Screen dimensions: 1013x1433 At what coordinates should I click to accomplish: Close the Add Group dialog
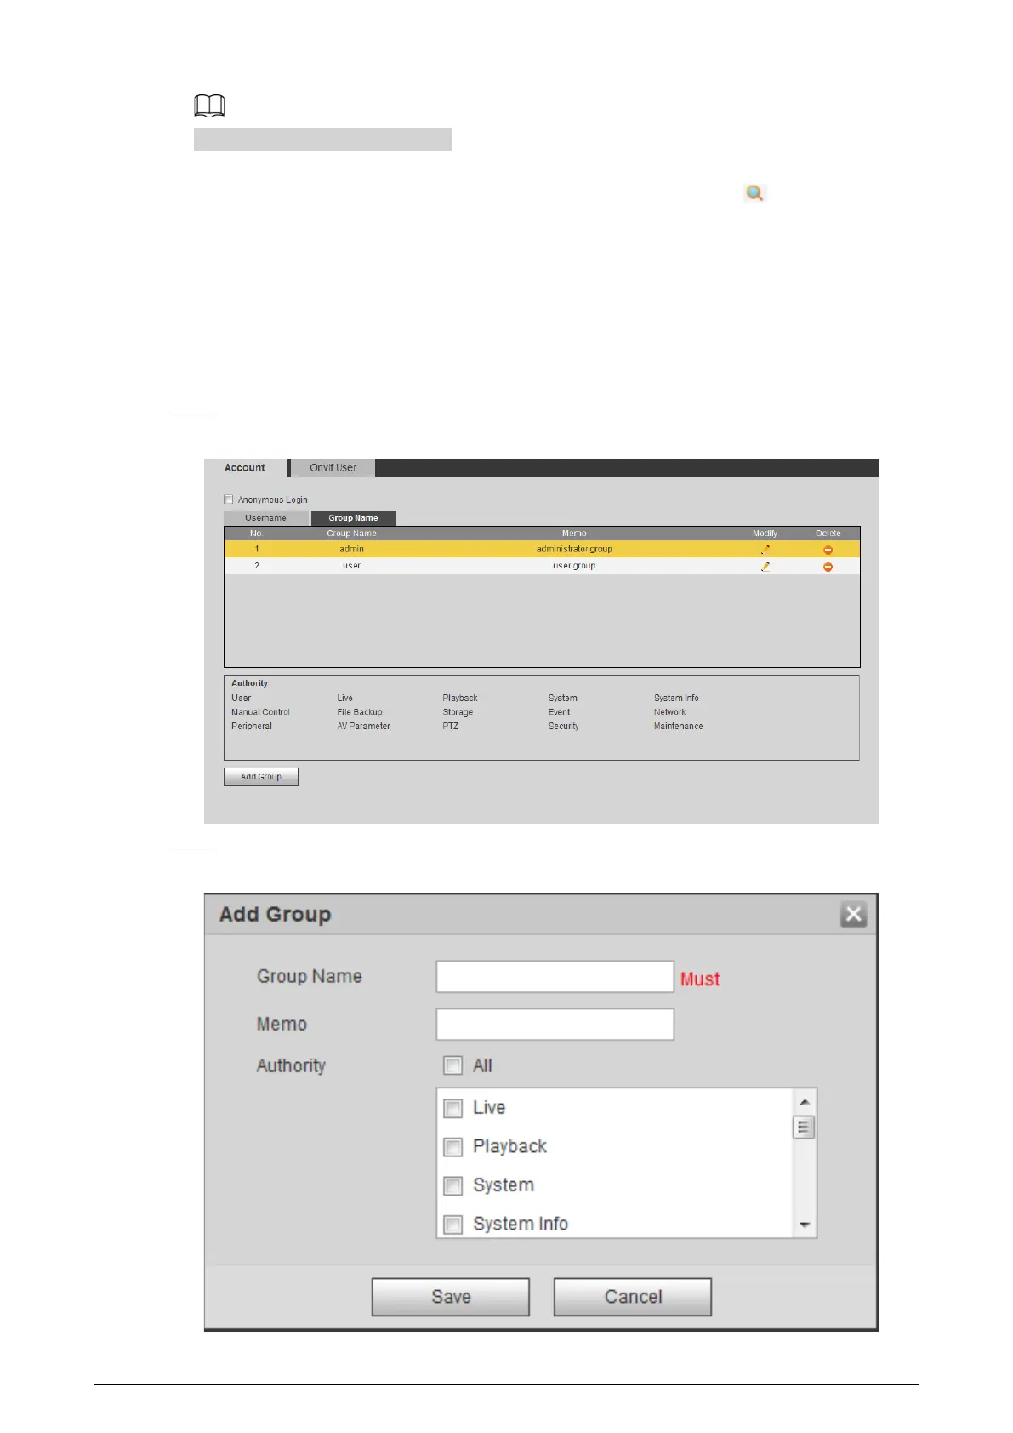853,915
